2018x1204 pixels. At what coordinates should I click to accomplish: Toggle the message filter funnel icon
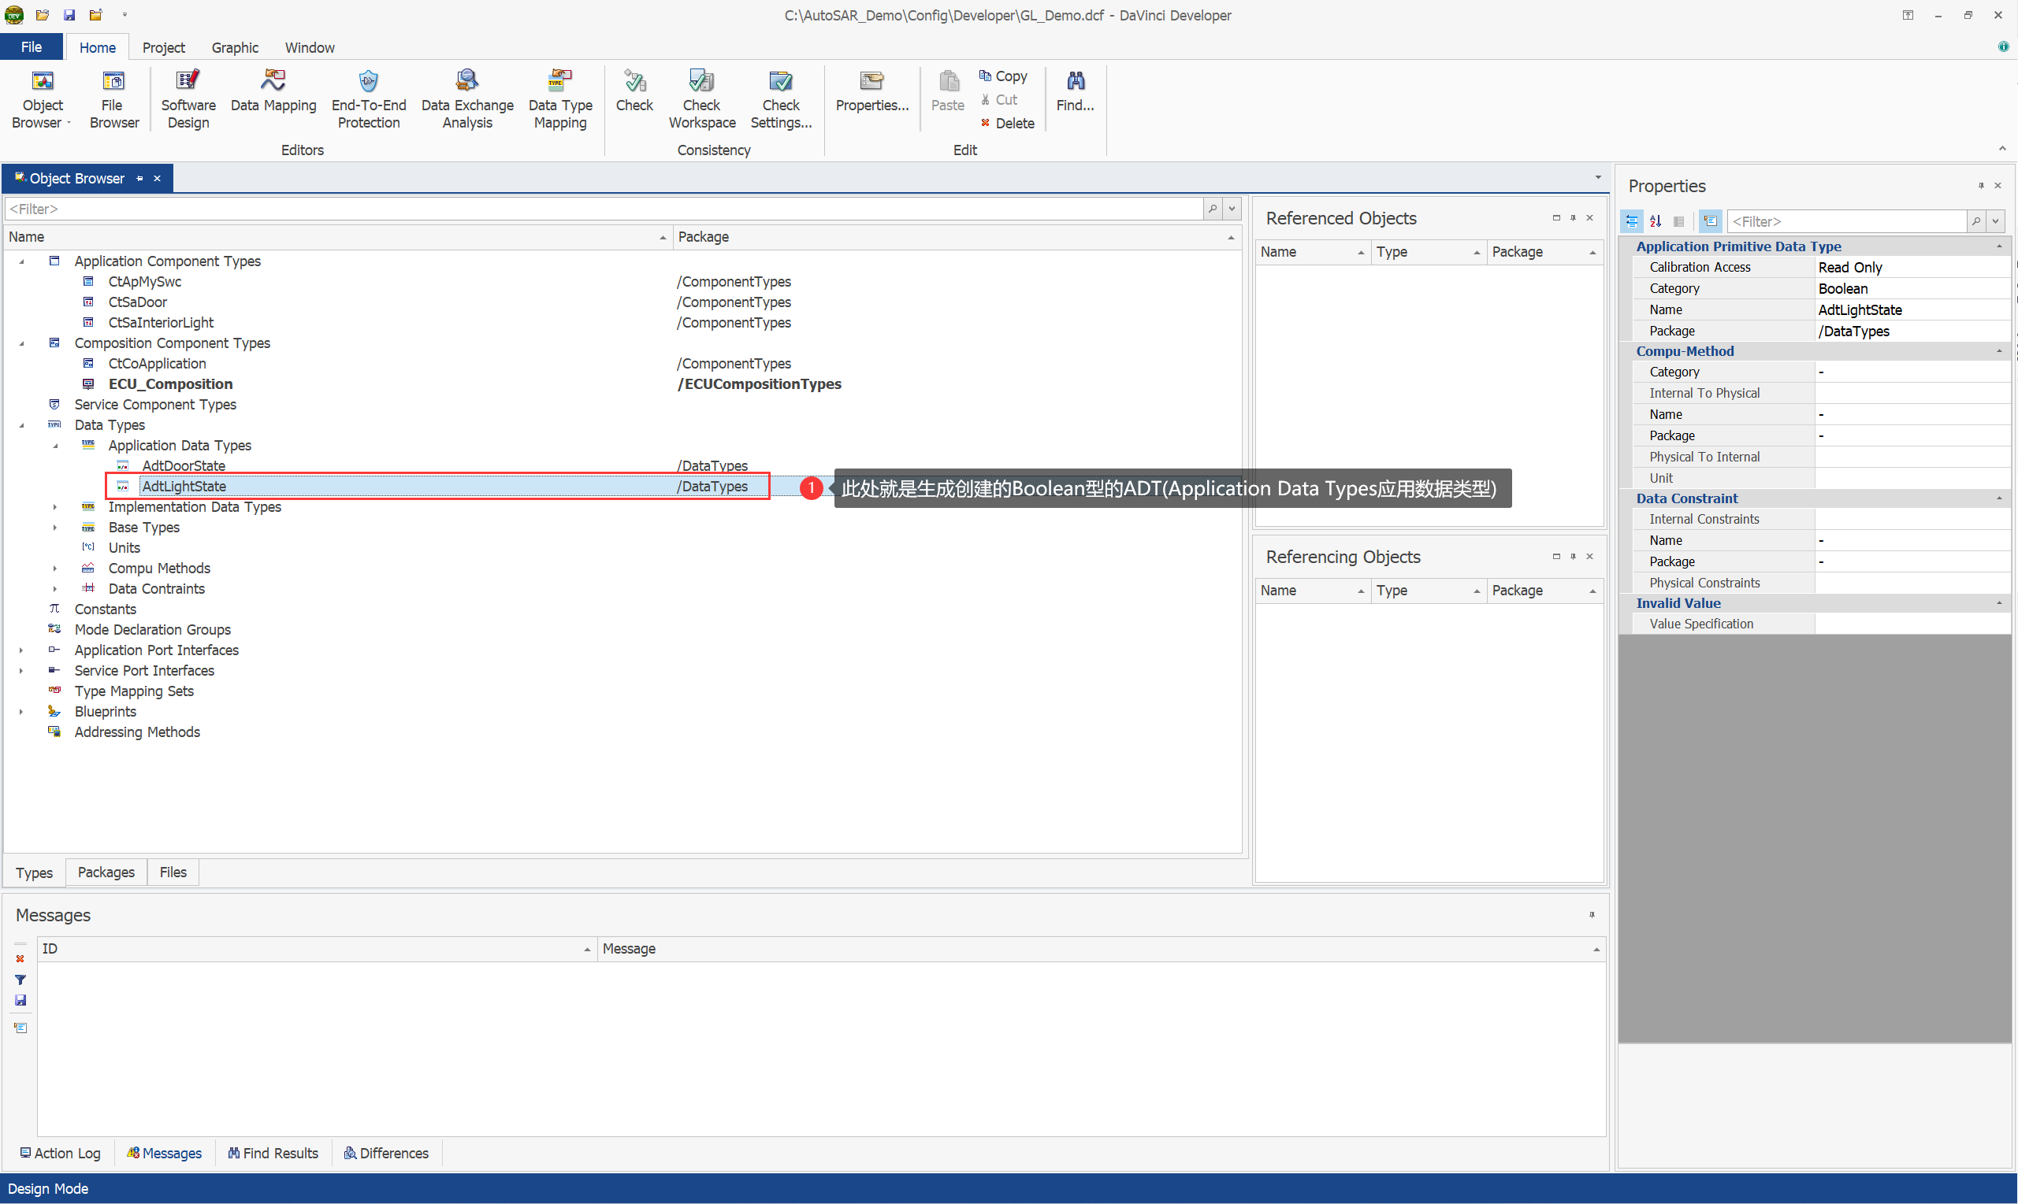tap(20, 980)
